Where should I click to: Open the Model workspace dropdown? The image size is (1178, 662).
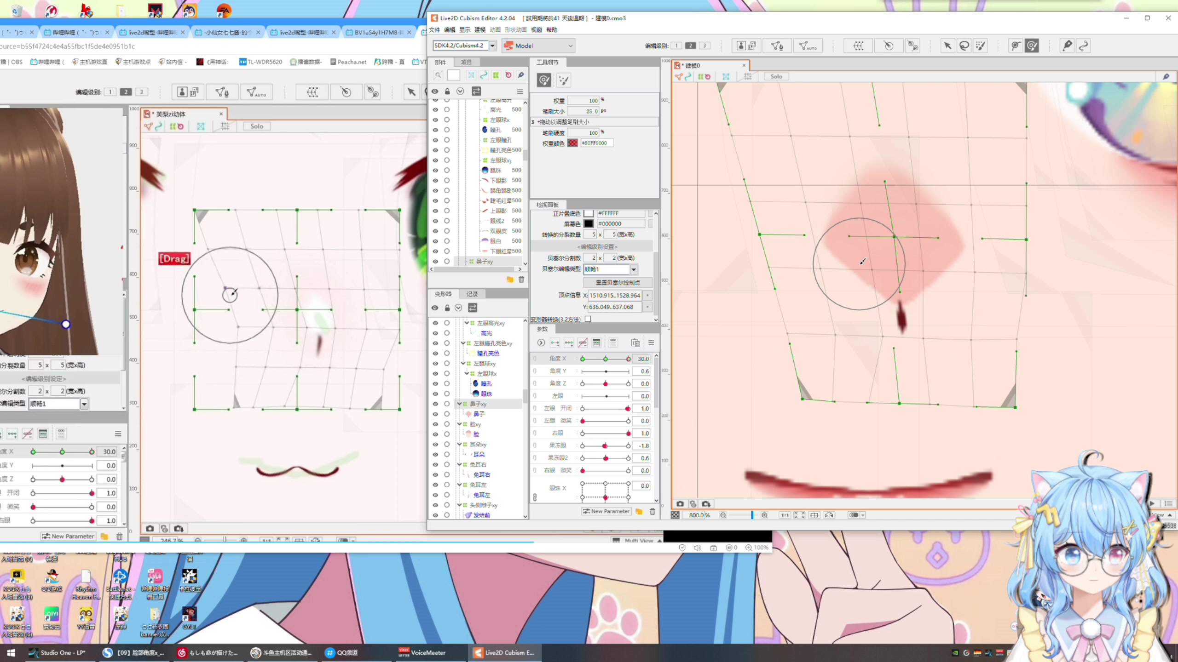click(538, 46)
